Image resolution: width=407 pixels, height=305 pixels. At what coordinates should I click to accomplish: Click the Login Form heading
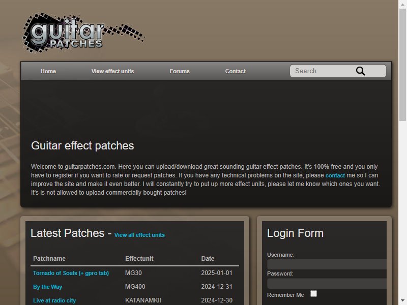click(x=296, y=233)
